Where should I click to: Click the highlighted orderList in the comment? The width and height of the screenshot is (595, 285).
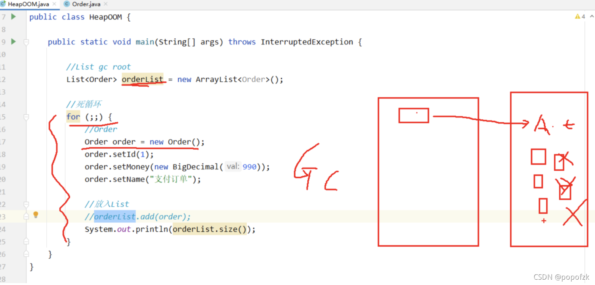[115, 217]
